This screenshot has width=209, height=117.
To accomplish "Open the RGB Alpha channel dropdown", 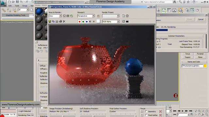I will [x=118, y=21].
